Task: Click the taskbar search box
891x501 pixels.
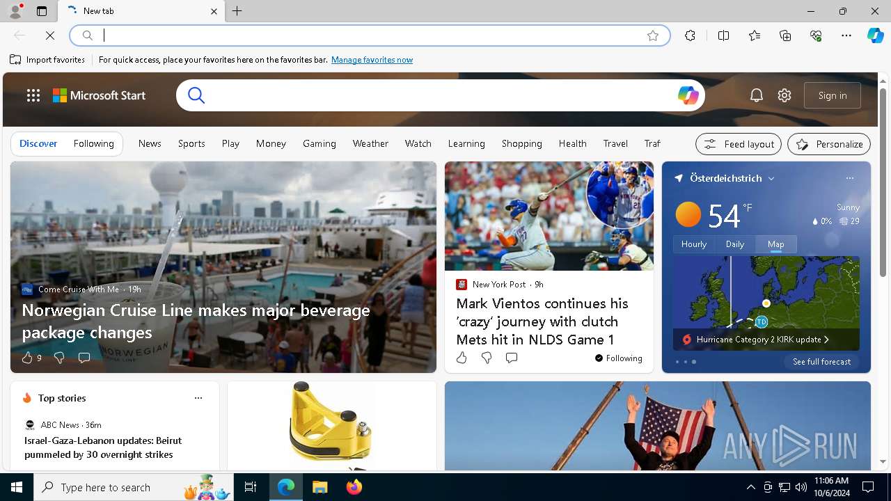Action: [134, 487]
